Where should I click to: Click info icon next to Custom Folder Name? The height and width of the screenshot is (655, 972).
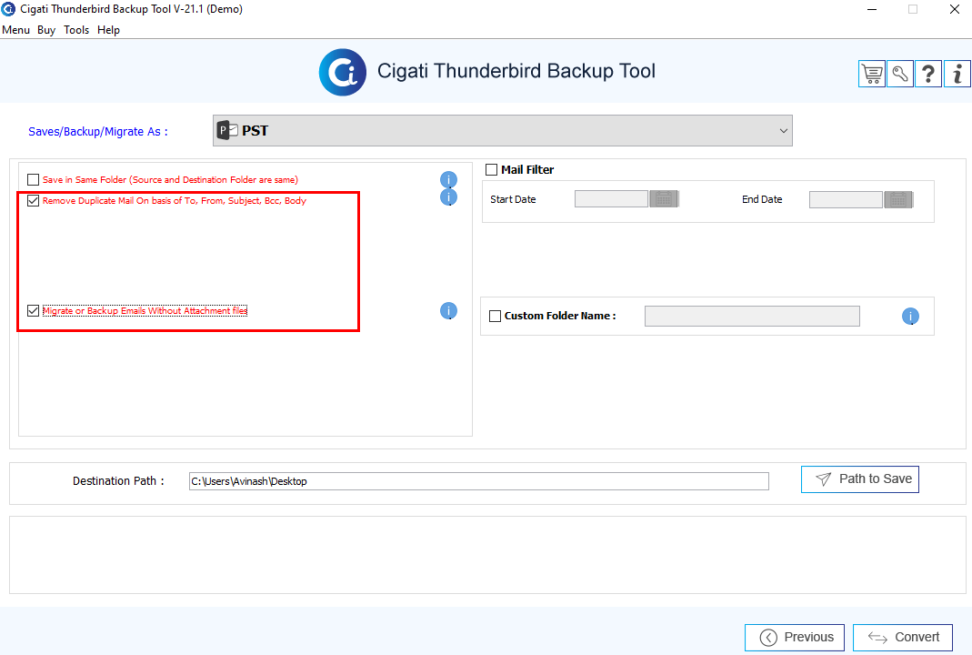(x=910, y=317)
